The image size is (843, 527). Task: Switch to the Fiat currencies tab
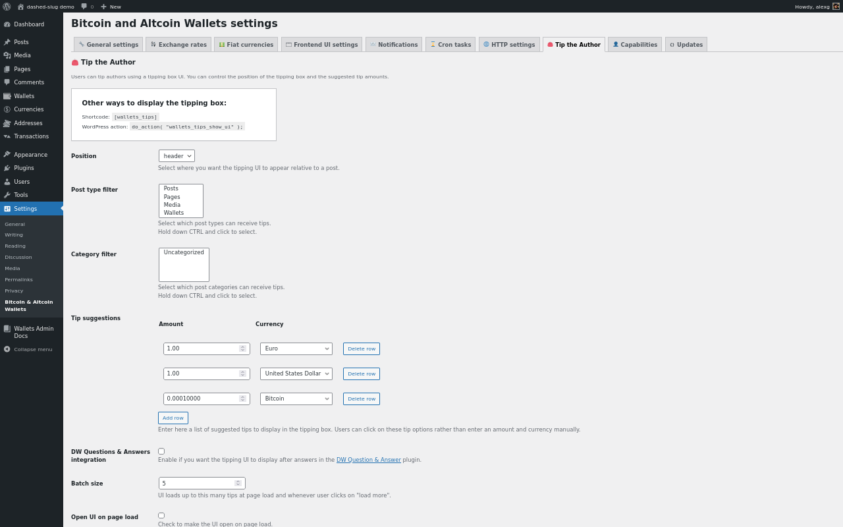click(246, 45)
